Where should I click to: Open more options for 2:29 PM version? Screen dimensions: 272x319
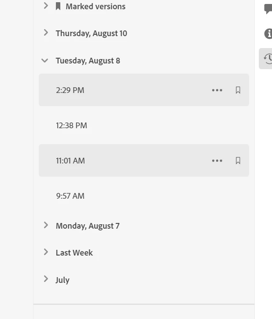[217, 90]
